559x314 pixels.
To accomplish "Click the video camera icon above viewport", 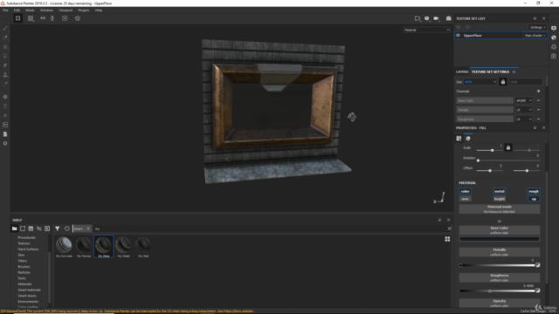I will 436,18.
